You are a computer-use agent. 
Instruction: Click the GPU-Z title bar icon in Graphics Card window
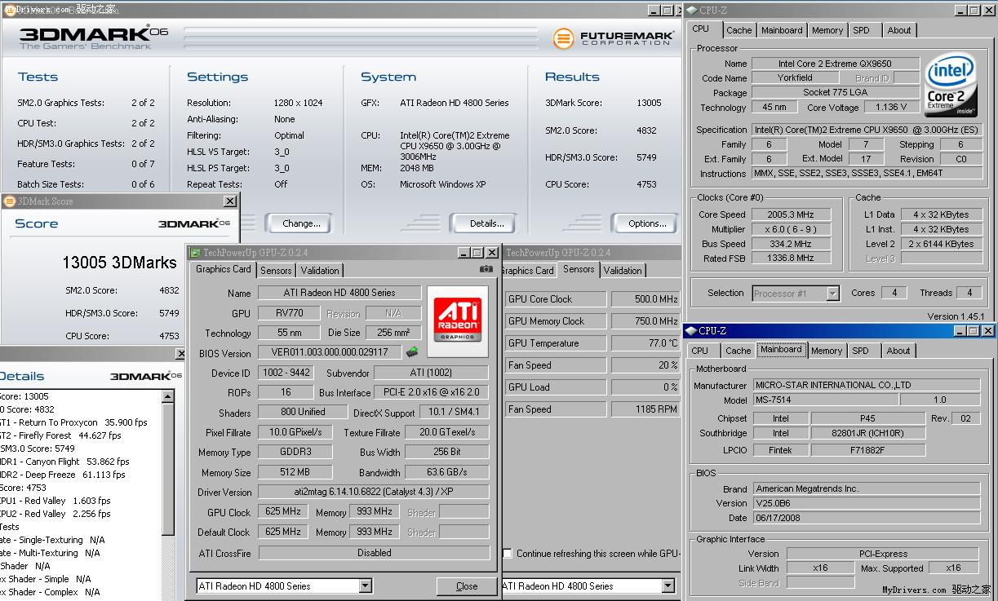(194, 253)
